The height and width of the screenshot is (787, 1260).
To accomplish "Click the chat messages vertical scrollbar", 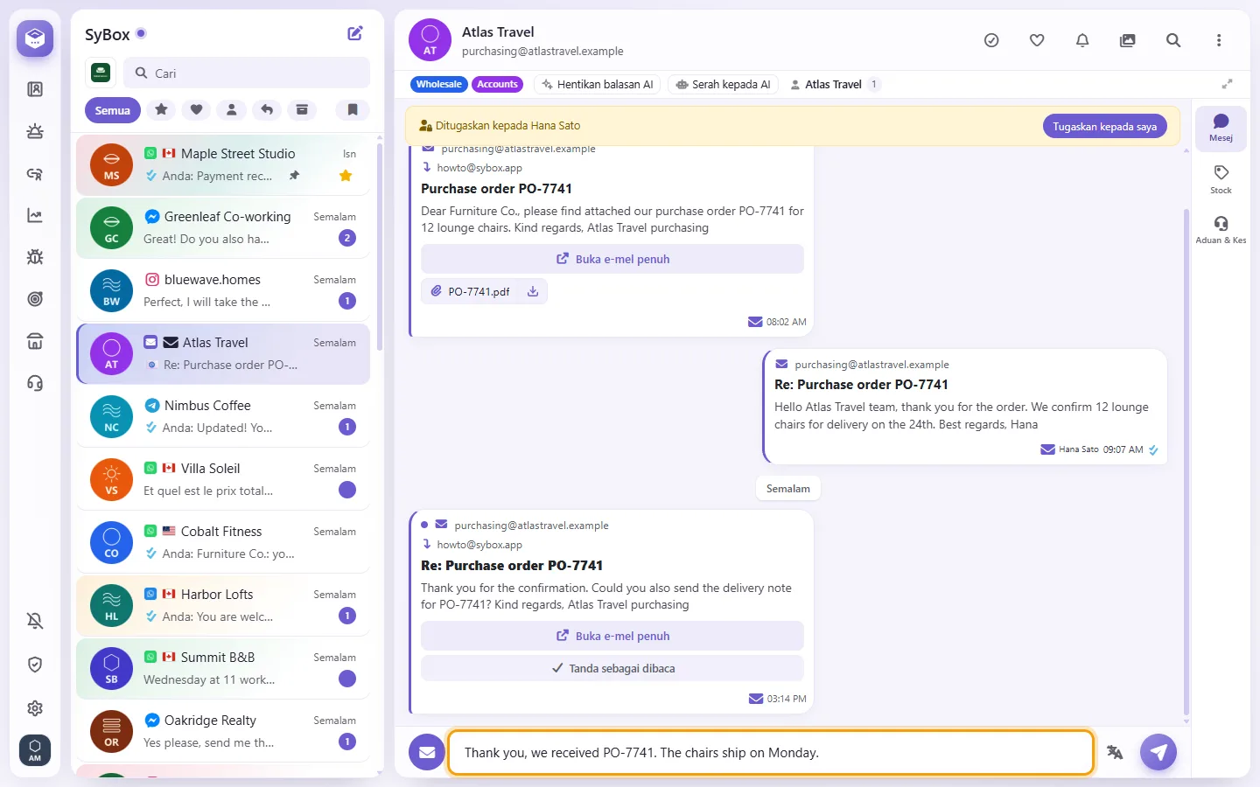I will (x=1186, y=462).
